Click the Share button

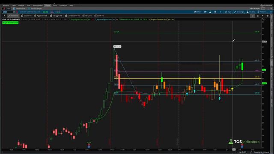point(198,12)
